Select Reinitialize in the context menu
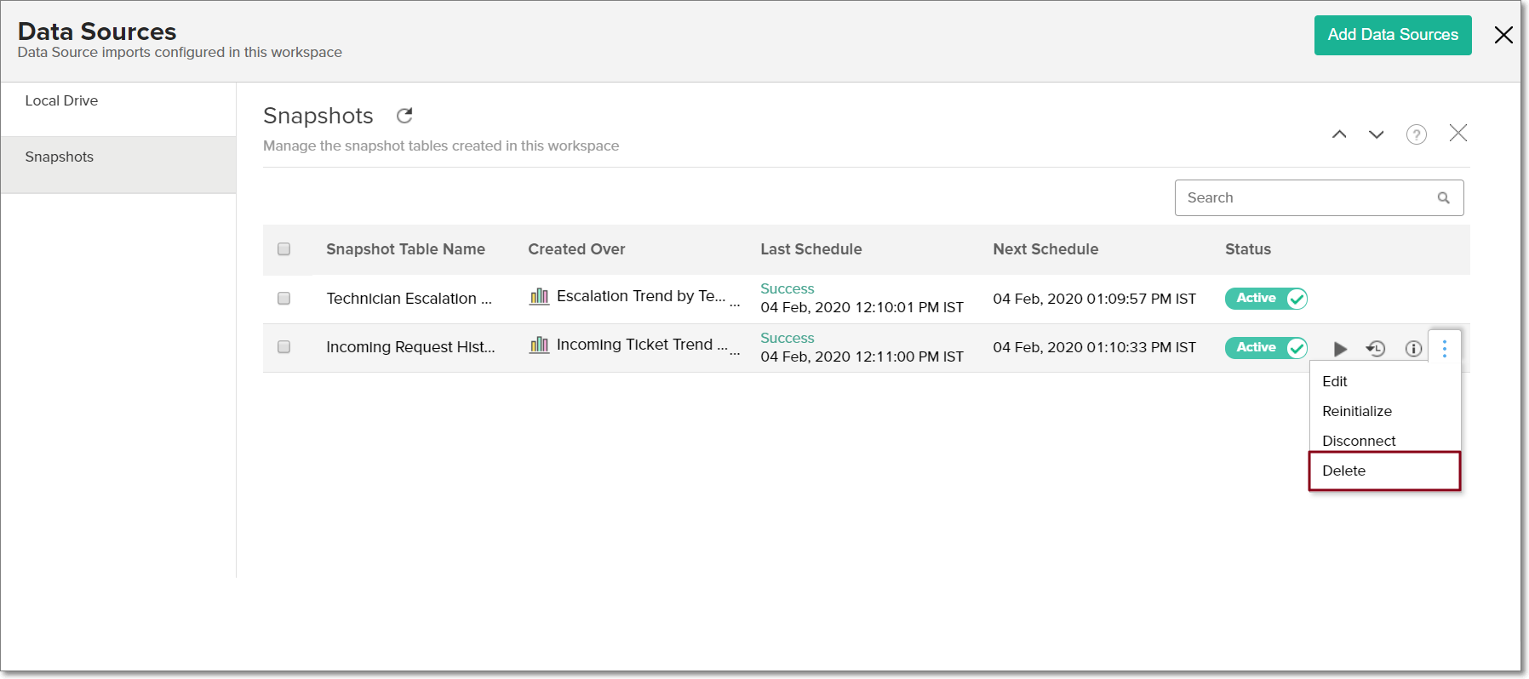 [1356, 411]
